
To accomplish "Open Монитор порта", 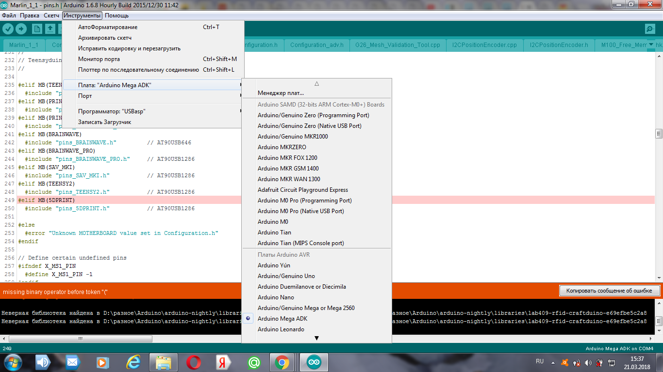I will 153,59.
